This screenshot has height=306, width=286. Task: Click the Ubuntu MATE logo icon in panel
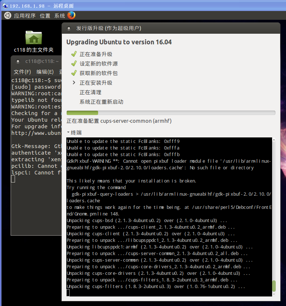point(8,15)
